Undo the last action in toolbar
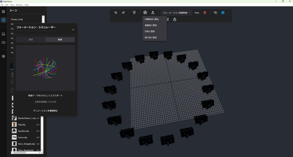 pyautogui.click(x=116, y=13)
